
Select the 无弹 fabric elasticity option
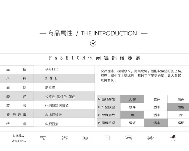pos(132,99)
